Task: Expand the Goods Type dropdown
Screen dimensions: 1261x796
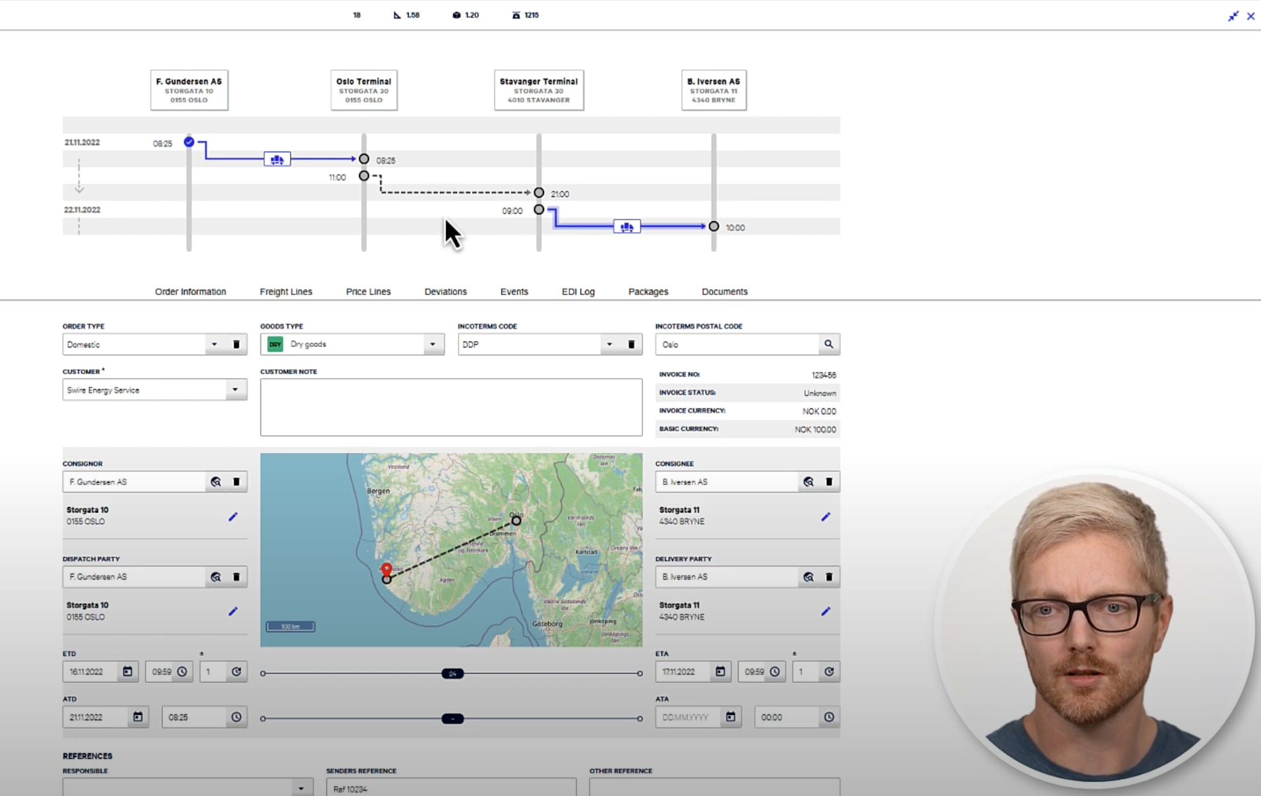Action: click(x=432, y=344)
